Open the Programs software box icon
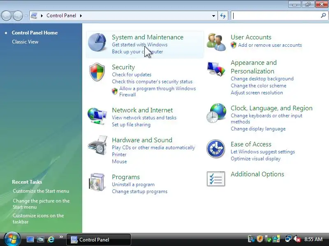Screen dimensions: 329x246 [97, 182]
